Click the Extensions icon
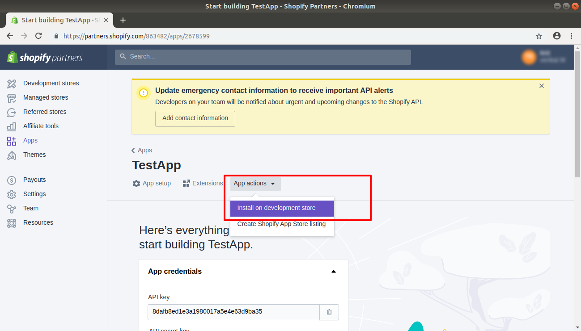This screenshot has width=581, height=331. tap(187, 184)
